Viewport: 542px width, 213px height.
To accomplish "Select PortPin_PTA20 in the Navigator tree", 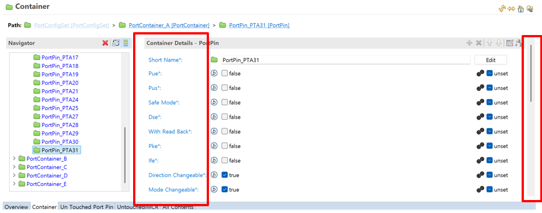I will 60,82.
